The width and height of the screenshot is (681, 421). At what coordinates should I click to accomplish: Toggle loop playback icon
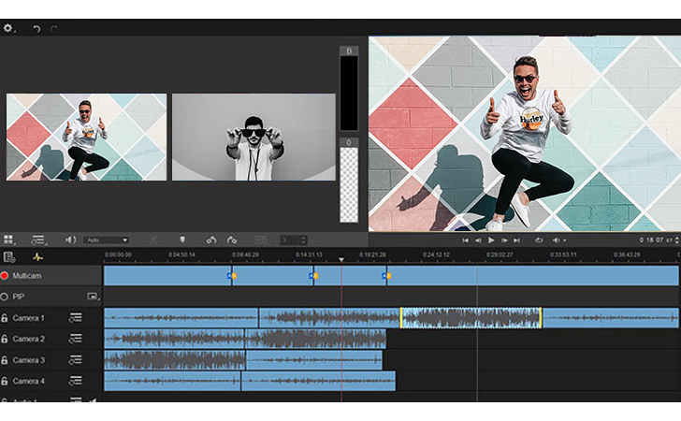pos(540,240)
